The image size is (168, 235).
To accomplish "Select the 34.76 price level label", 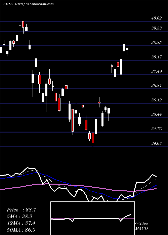I will click(157, 129).
